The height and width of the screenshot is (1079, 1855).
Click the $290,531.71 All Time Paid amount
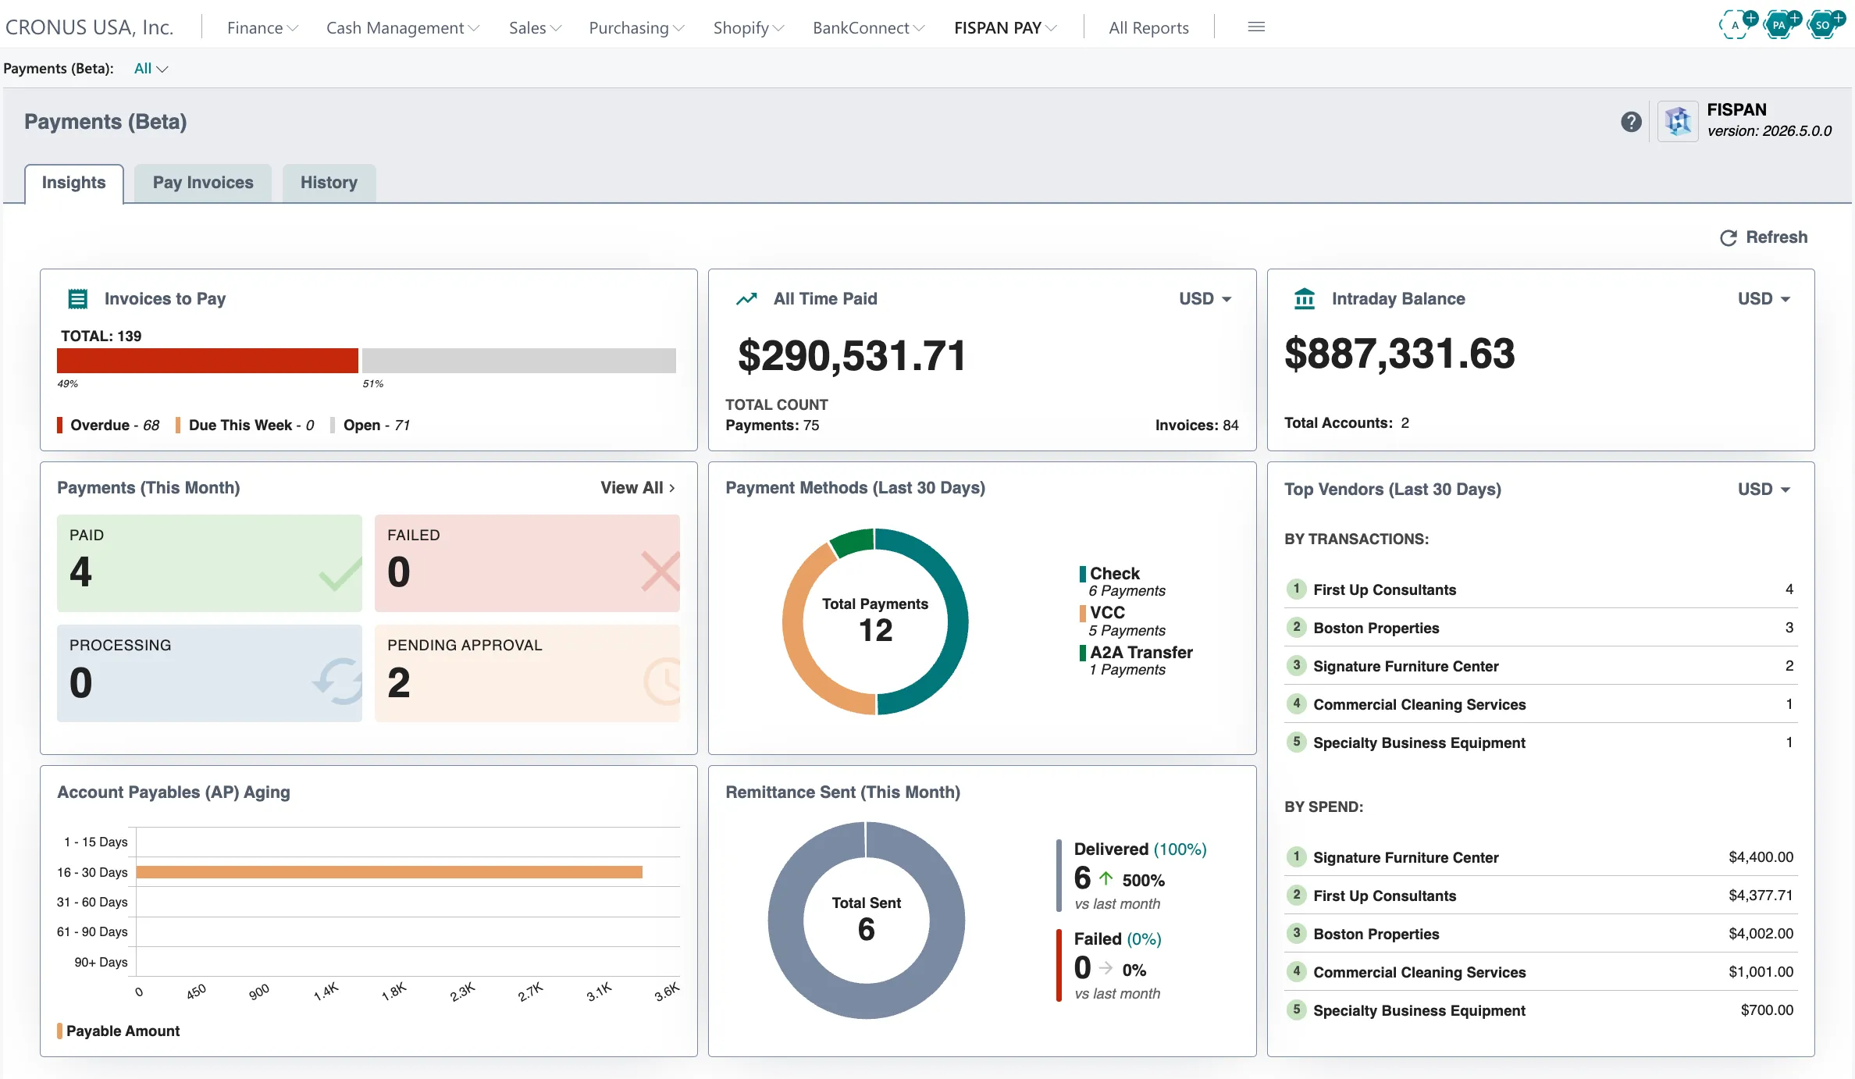(x=852, y=356)
